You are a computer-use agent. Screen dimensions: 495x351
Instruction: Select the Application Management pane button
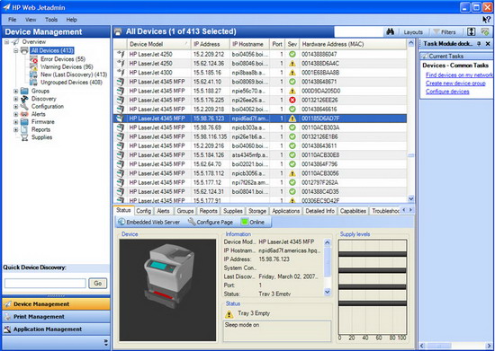pyautogui.click(x=56, y=329)
